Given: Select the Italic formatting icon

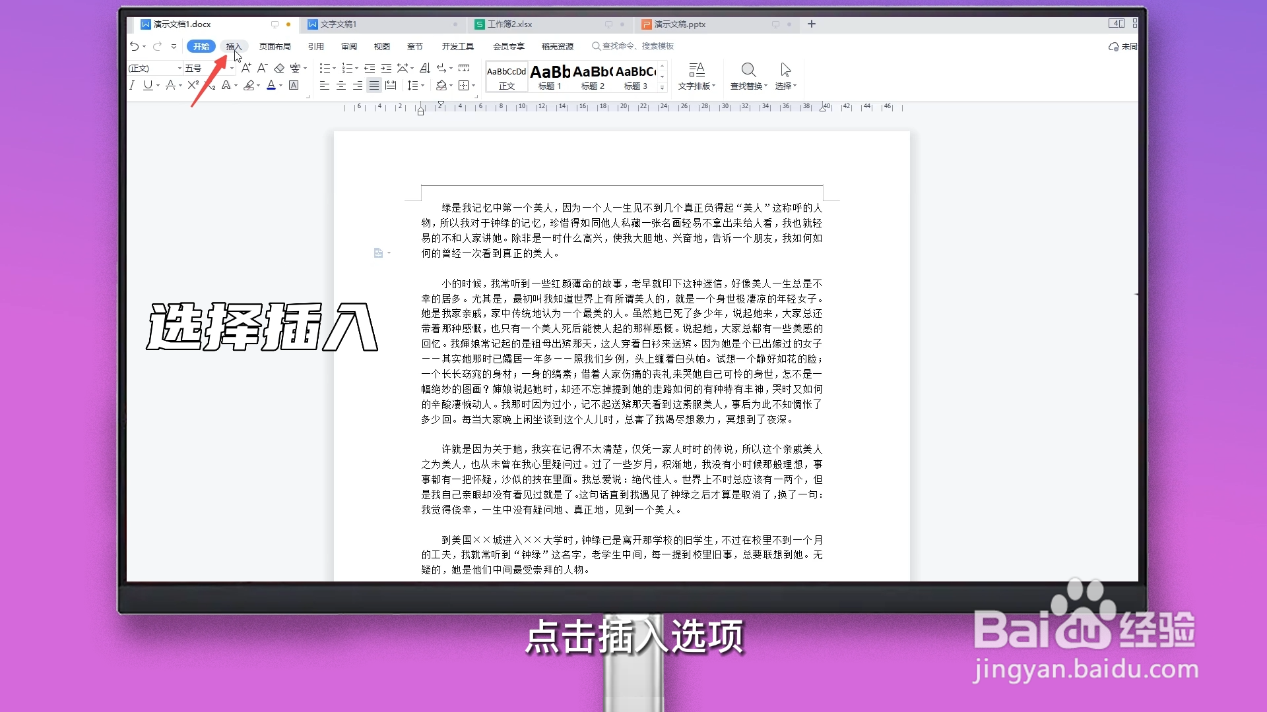Looking at the screenshot, I should (132, 85).
